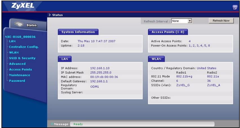
Task: Open the Maintenance menu item
Action: (19, 75)
